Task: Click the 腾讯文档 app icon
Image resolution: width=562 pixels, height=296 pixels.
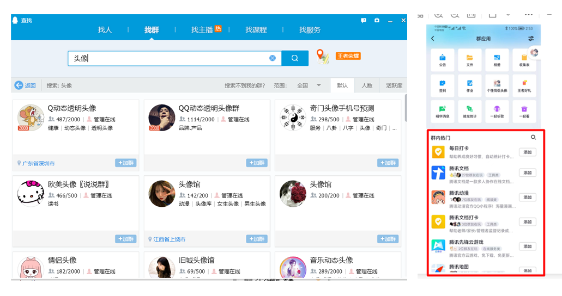Action: tap(438, 172)
